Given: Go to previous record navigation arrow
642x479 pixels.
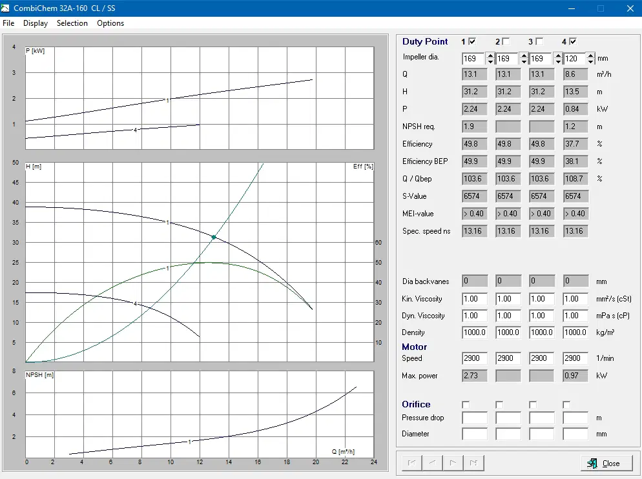Looking at the screenshot, I should point(432,463).
